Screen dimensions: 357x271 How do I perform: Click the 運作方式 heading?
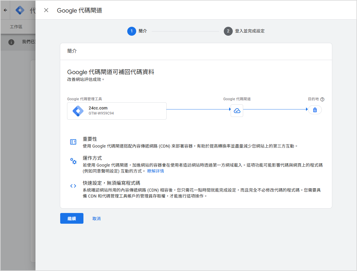92,158
